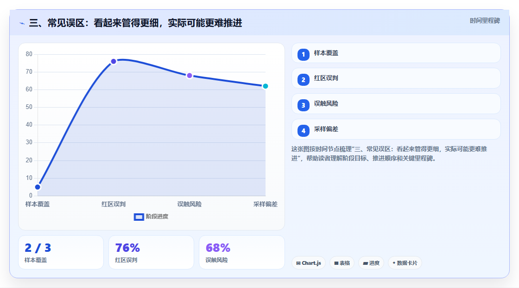Click the x-axis label 采样偏差

pos(265,204)
